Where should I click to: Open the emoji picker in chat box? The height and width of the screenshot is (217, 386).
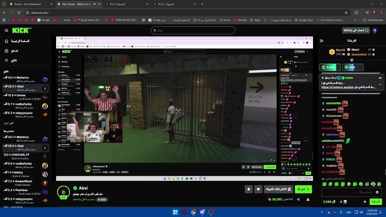[377, 192]
